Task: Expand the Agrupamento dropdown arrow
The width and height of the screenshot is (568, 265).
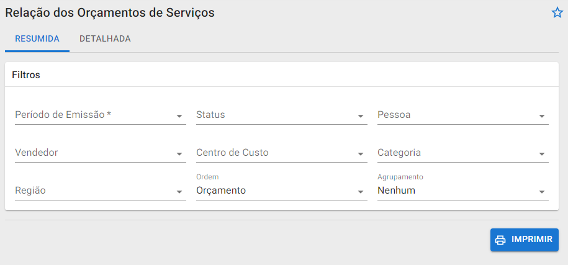Action: point(542,192)
